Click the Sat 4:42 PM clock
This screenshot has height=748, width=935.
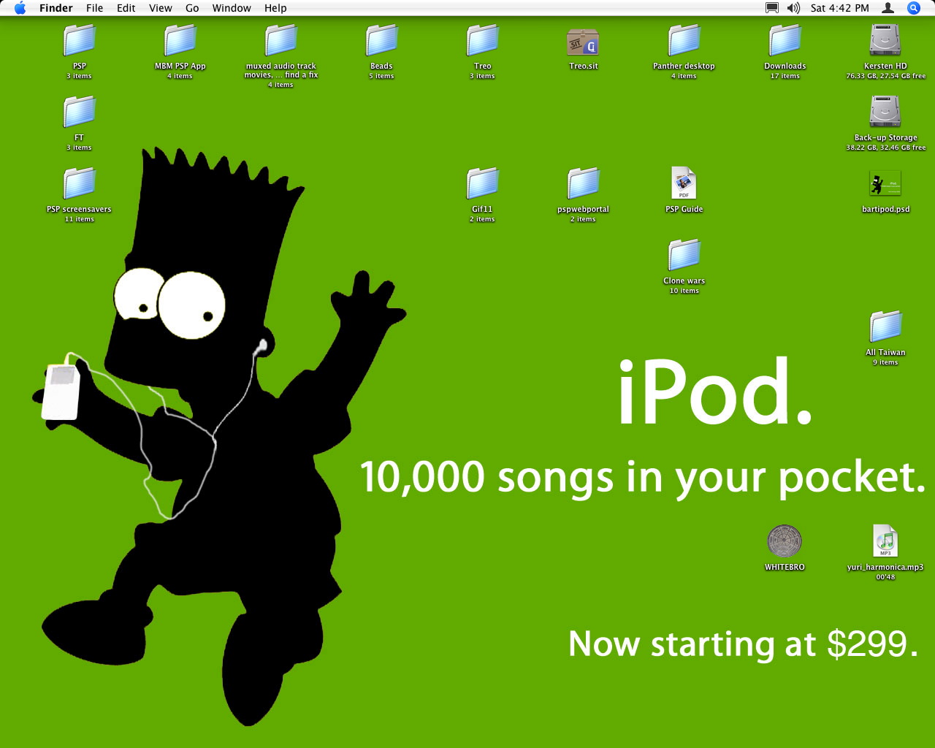tap(839, 8)
